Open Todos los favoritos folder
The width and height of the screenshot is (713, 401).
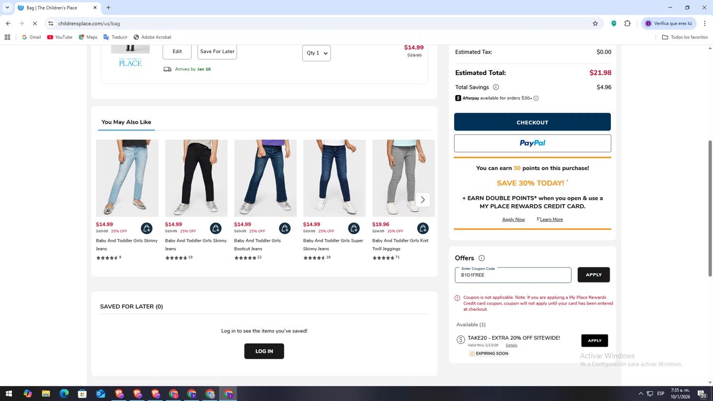685,37
